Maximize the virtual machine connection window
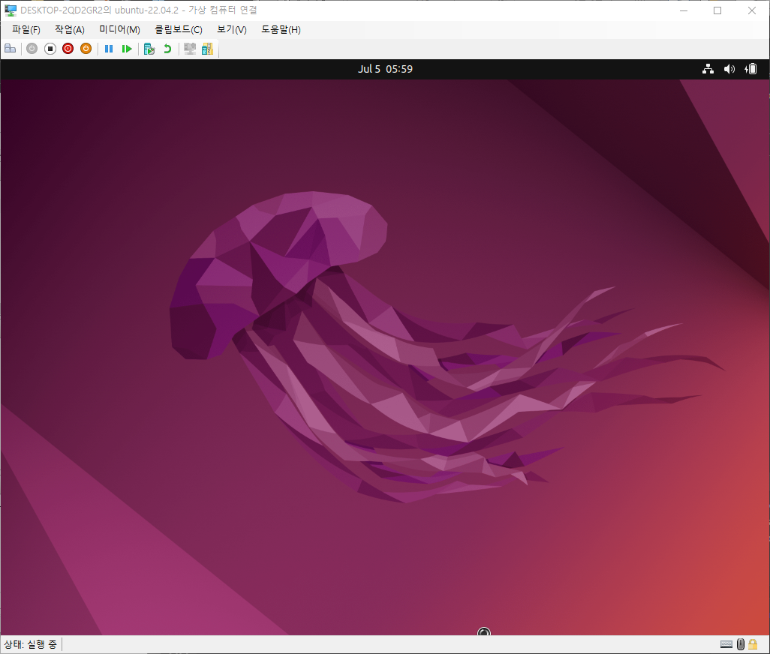Viewport: 770px width, 654px height. [717, 10]
